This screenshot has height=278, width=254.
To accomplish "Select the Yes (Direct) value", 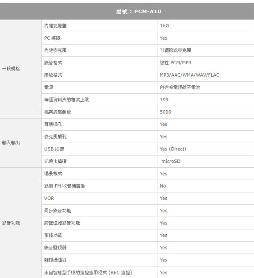I will tap(173, 149).
